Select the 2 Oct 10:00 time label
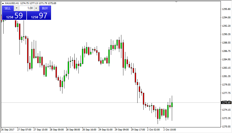Screen dimensions: 232x133 coord(170,130)
